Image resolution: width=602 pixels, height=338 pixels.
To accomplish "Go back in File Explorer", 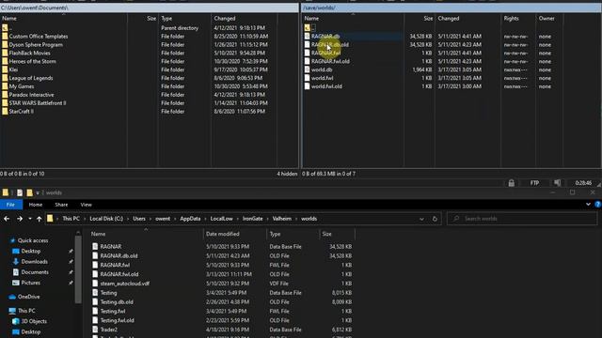I will pos(7,219).
